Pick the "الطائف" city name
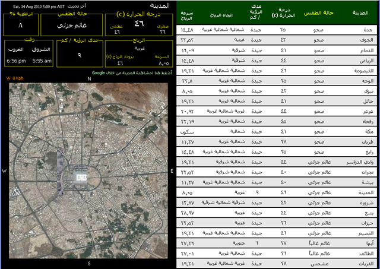The image size is (380, 269). (366, 254)
